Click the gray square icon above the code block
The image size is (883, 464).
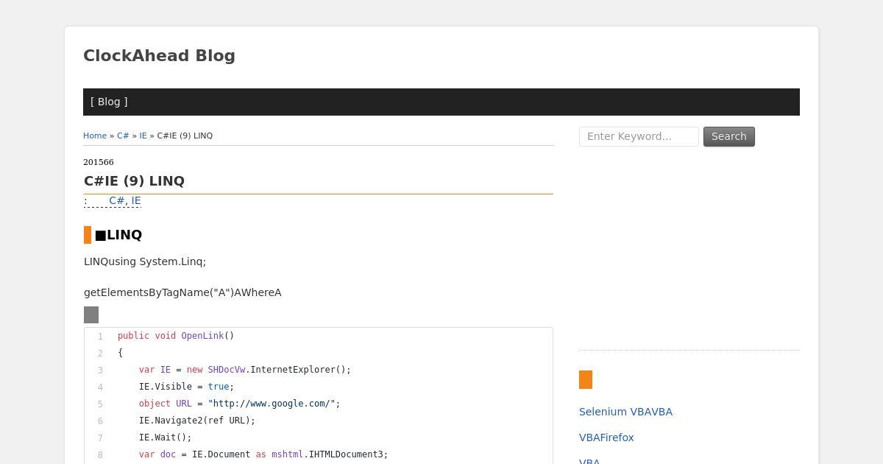pos(91,315)
